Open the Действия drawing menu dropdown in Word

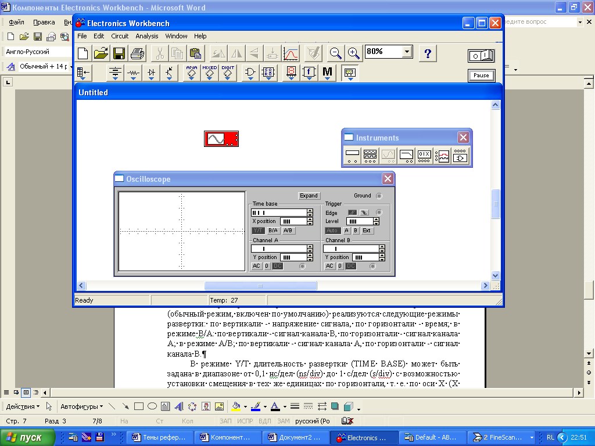point(23,407)
